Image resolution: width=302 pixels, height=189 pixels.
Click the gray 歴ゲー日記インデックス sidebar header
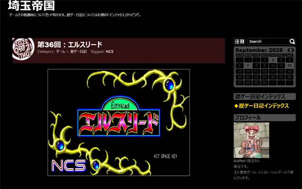click(265, 96)
